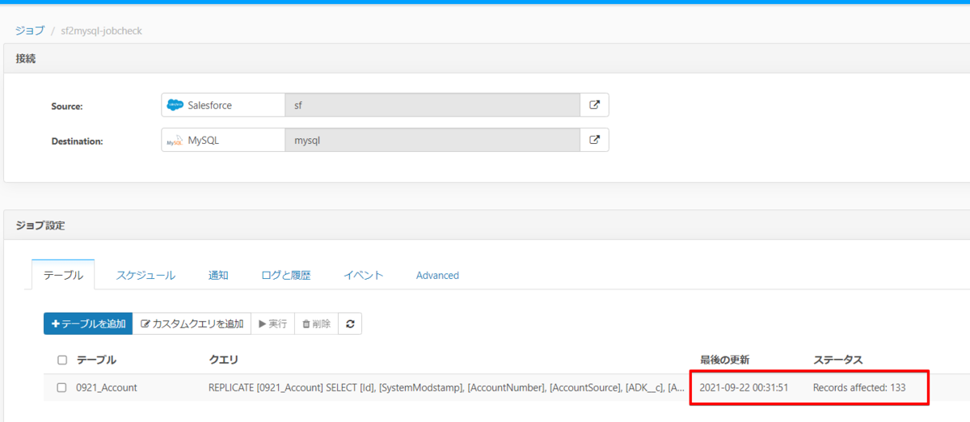Click the Source connection field showing sf

[x=432, y=105]
